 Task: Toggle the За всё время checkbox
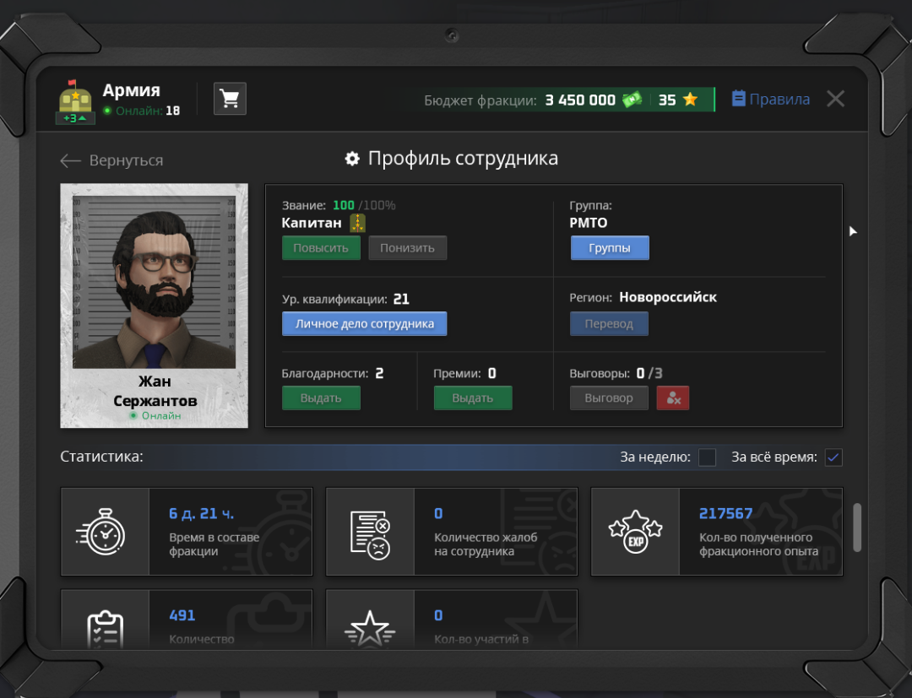pyautogui.click(x=833, y=457)
